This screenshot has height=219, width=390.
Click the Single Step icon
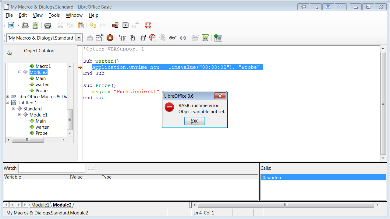coord(133,38)
